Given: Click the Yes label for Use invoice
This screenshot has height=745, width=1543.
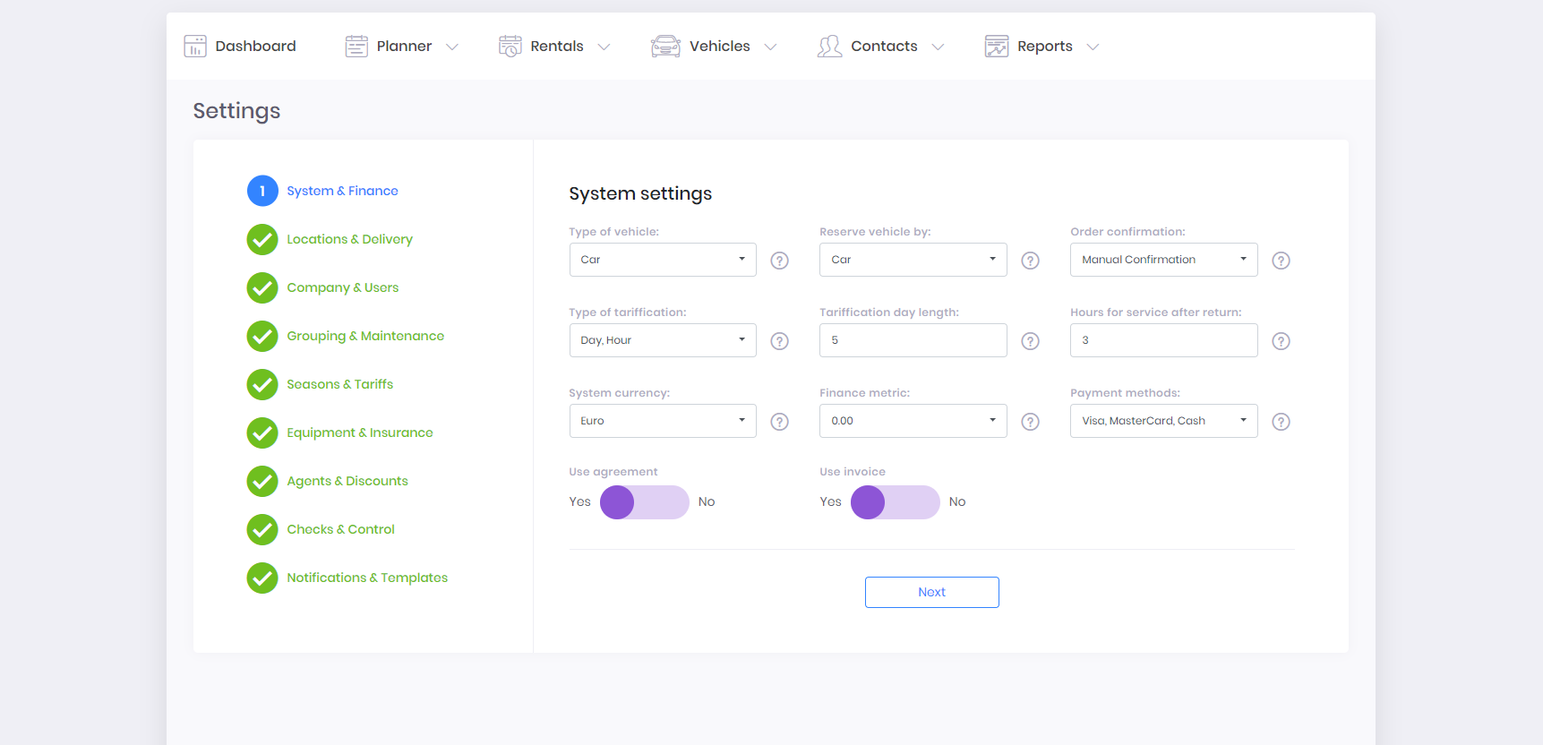Looking at the screenshot, I should pyautogui.click(x=830, y=501).
